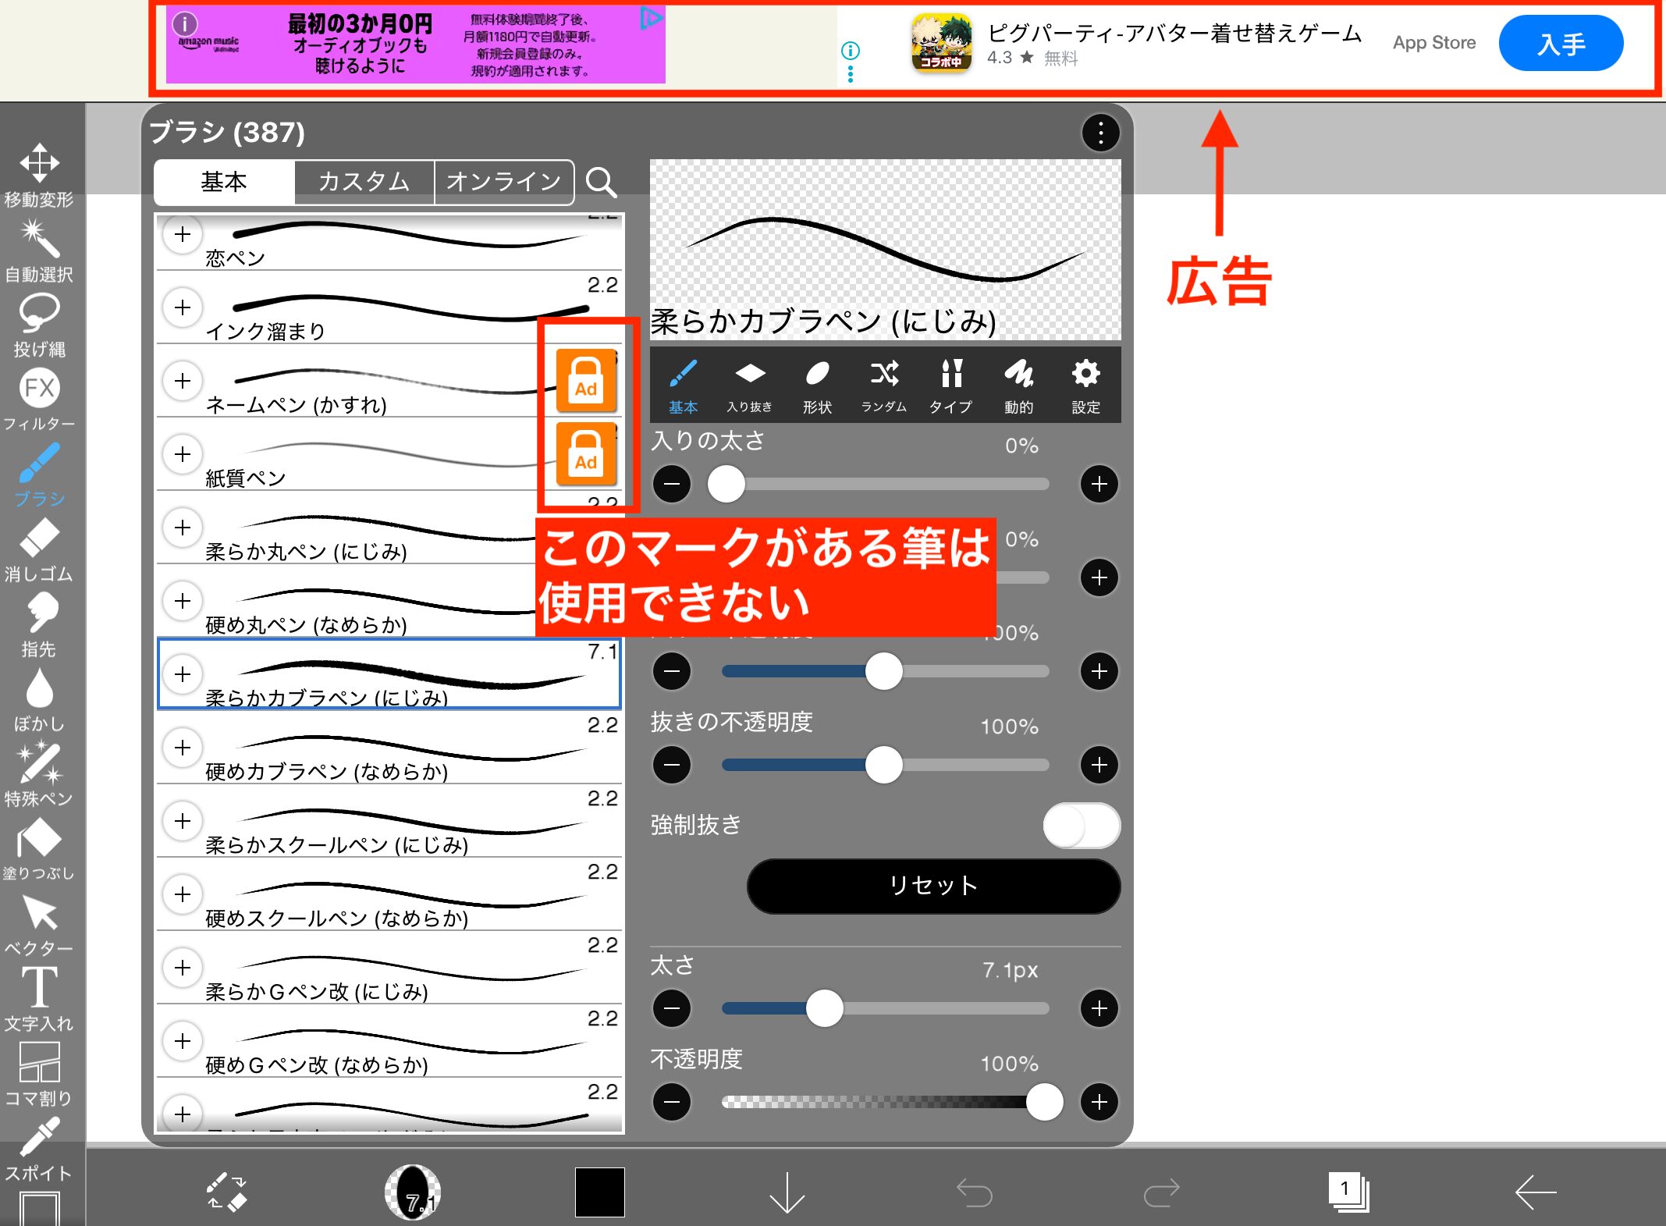Open the 形状 brush settings tab
Screen dimensions: 1666x1226
coord(817,386)
